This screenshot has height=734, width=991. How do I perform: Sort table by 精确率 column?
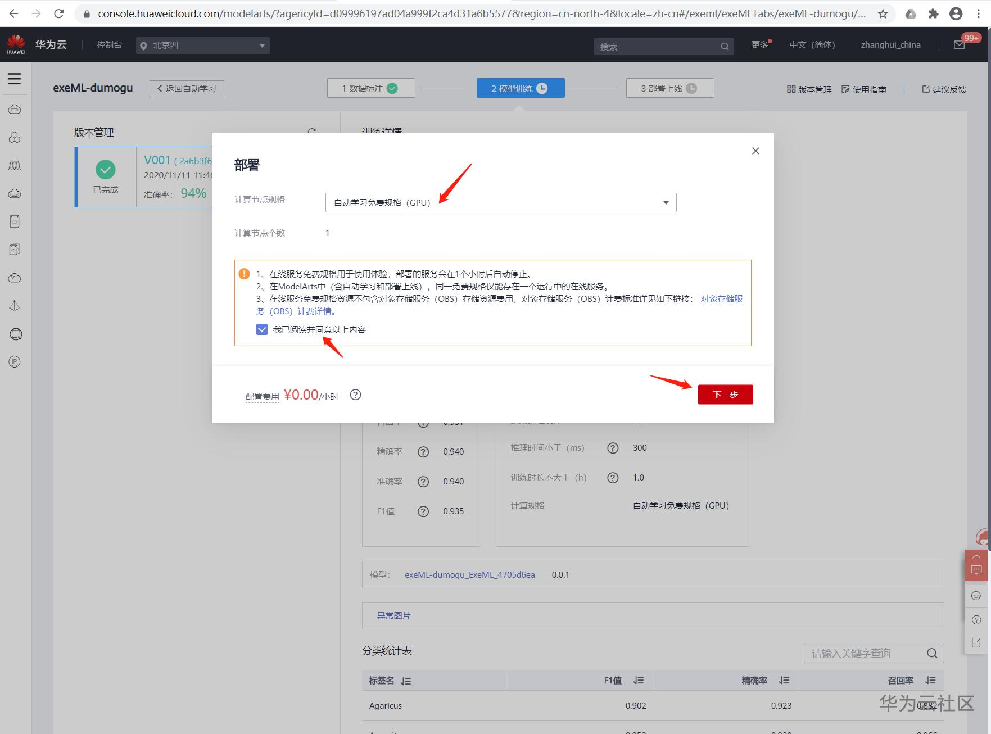tap(784, 681)
